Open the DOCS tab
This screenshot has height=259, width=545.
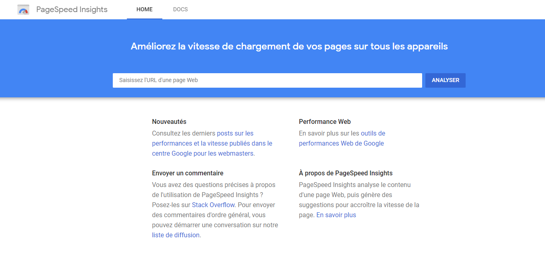(x=180, y=9)
